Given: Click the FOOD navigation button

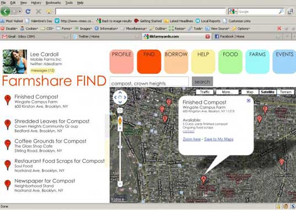Looking at the screenshot, I should 230,61.
